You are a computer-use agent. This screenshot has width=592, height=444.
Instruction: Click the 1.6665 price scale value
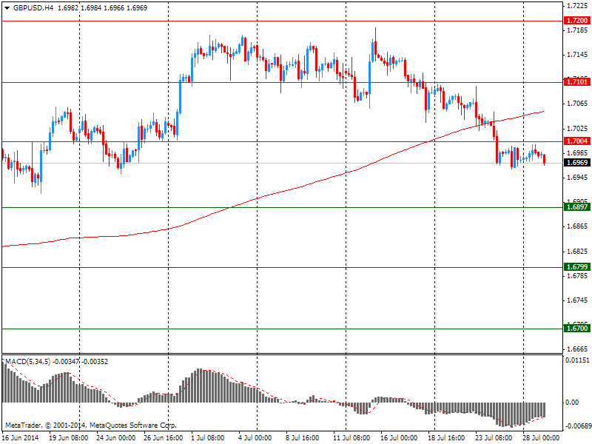[578, 349]
